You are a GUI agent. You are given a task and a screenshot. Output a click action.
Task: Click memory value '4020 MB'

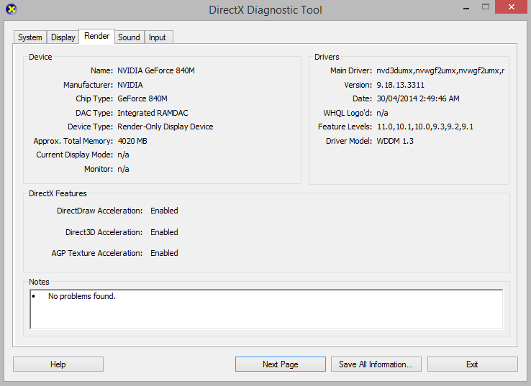point(132,141)
